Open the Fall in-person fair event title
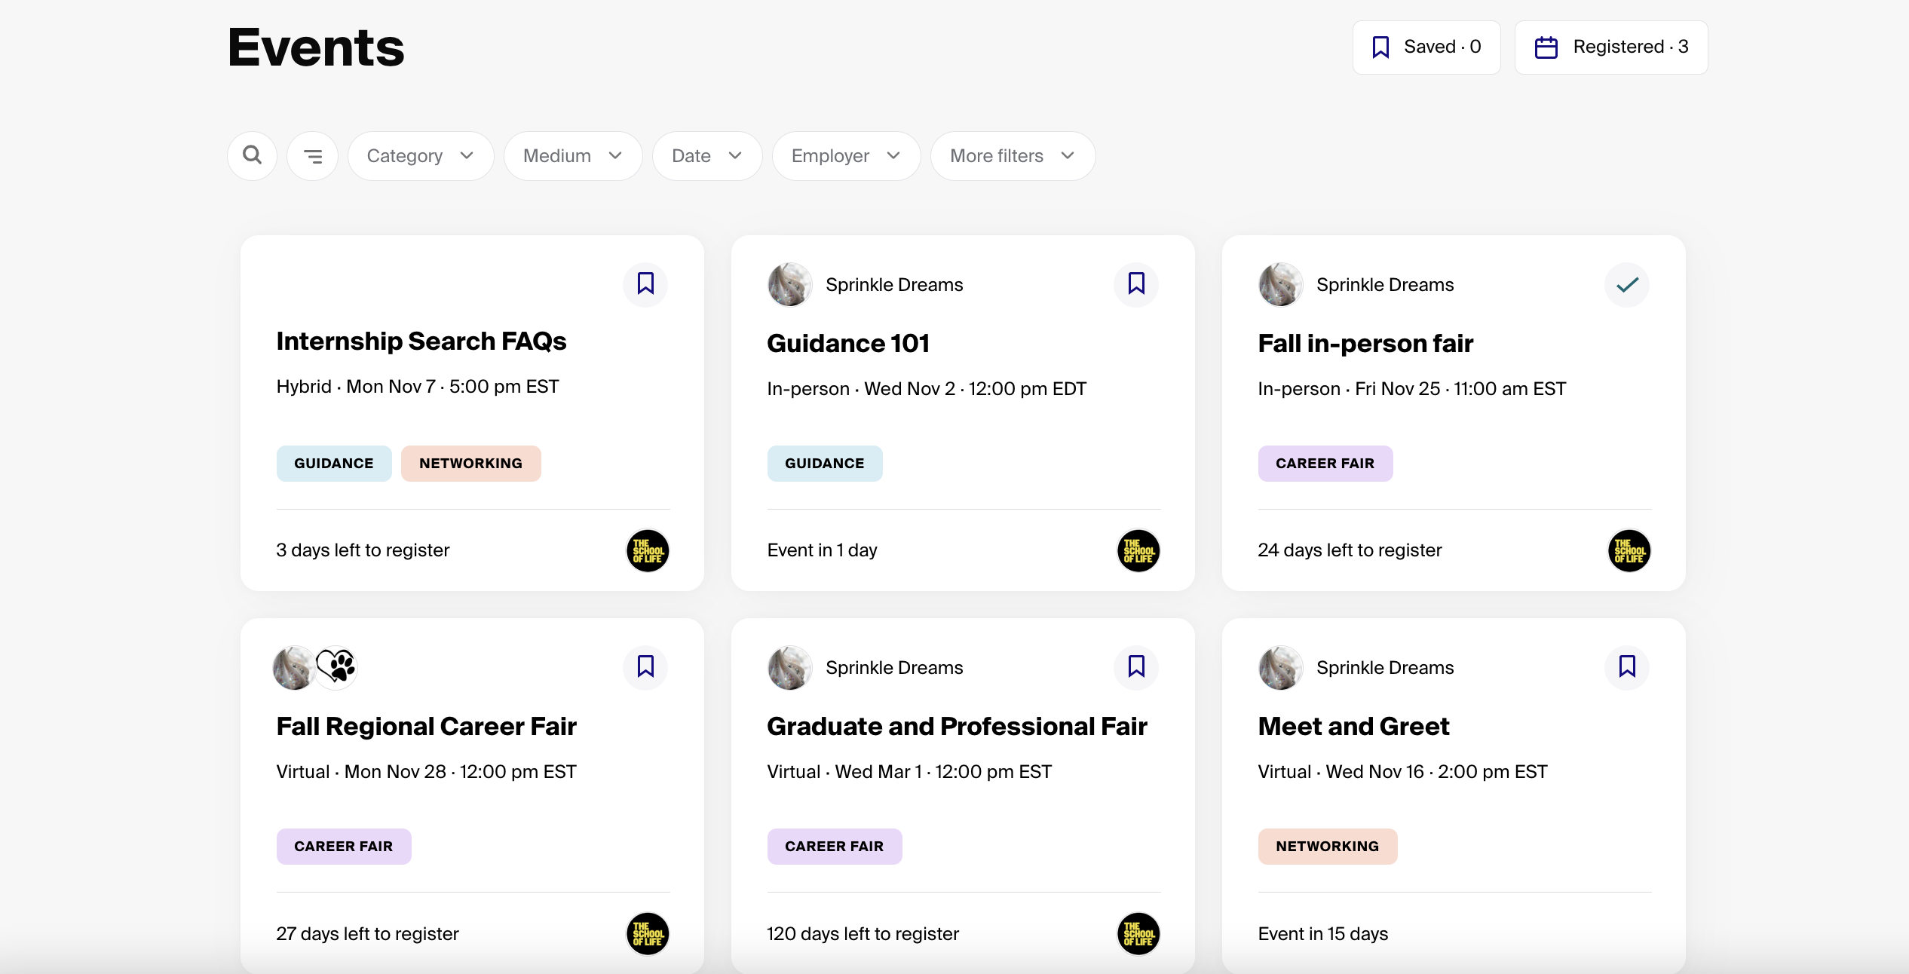Viewport: 1909px width, 974px height. point(1365,344)
